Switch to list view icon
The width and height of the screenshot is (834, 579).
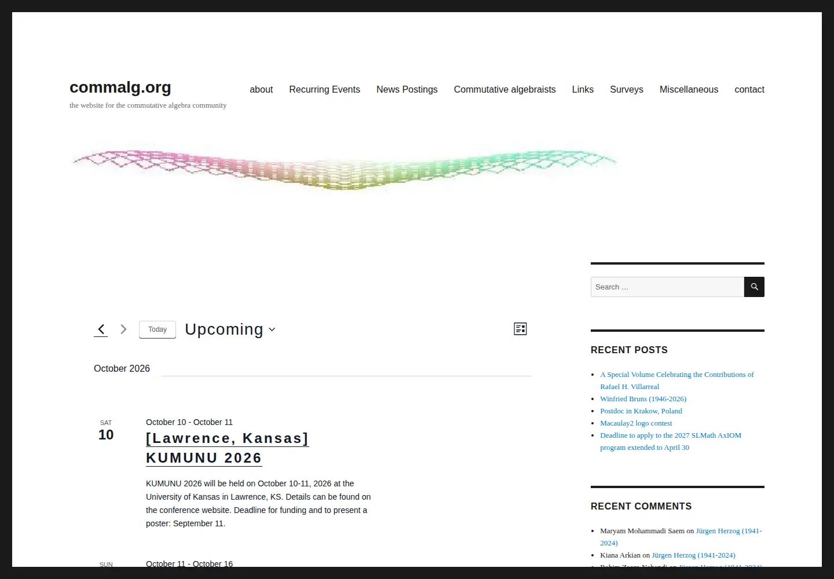pos(520,329)
